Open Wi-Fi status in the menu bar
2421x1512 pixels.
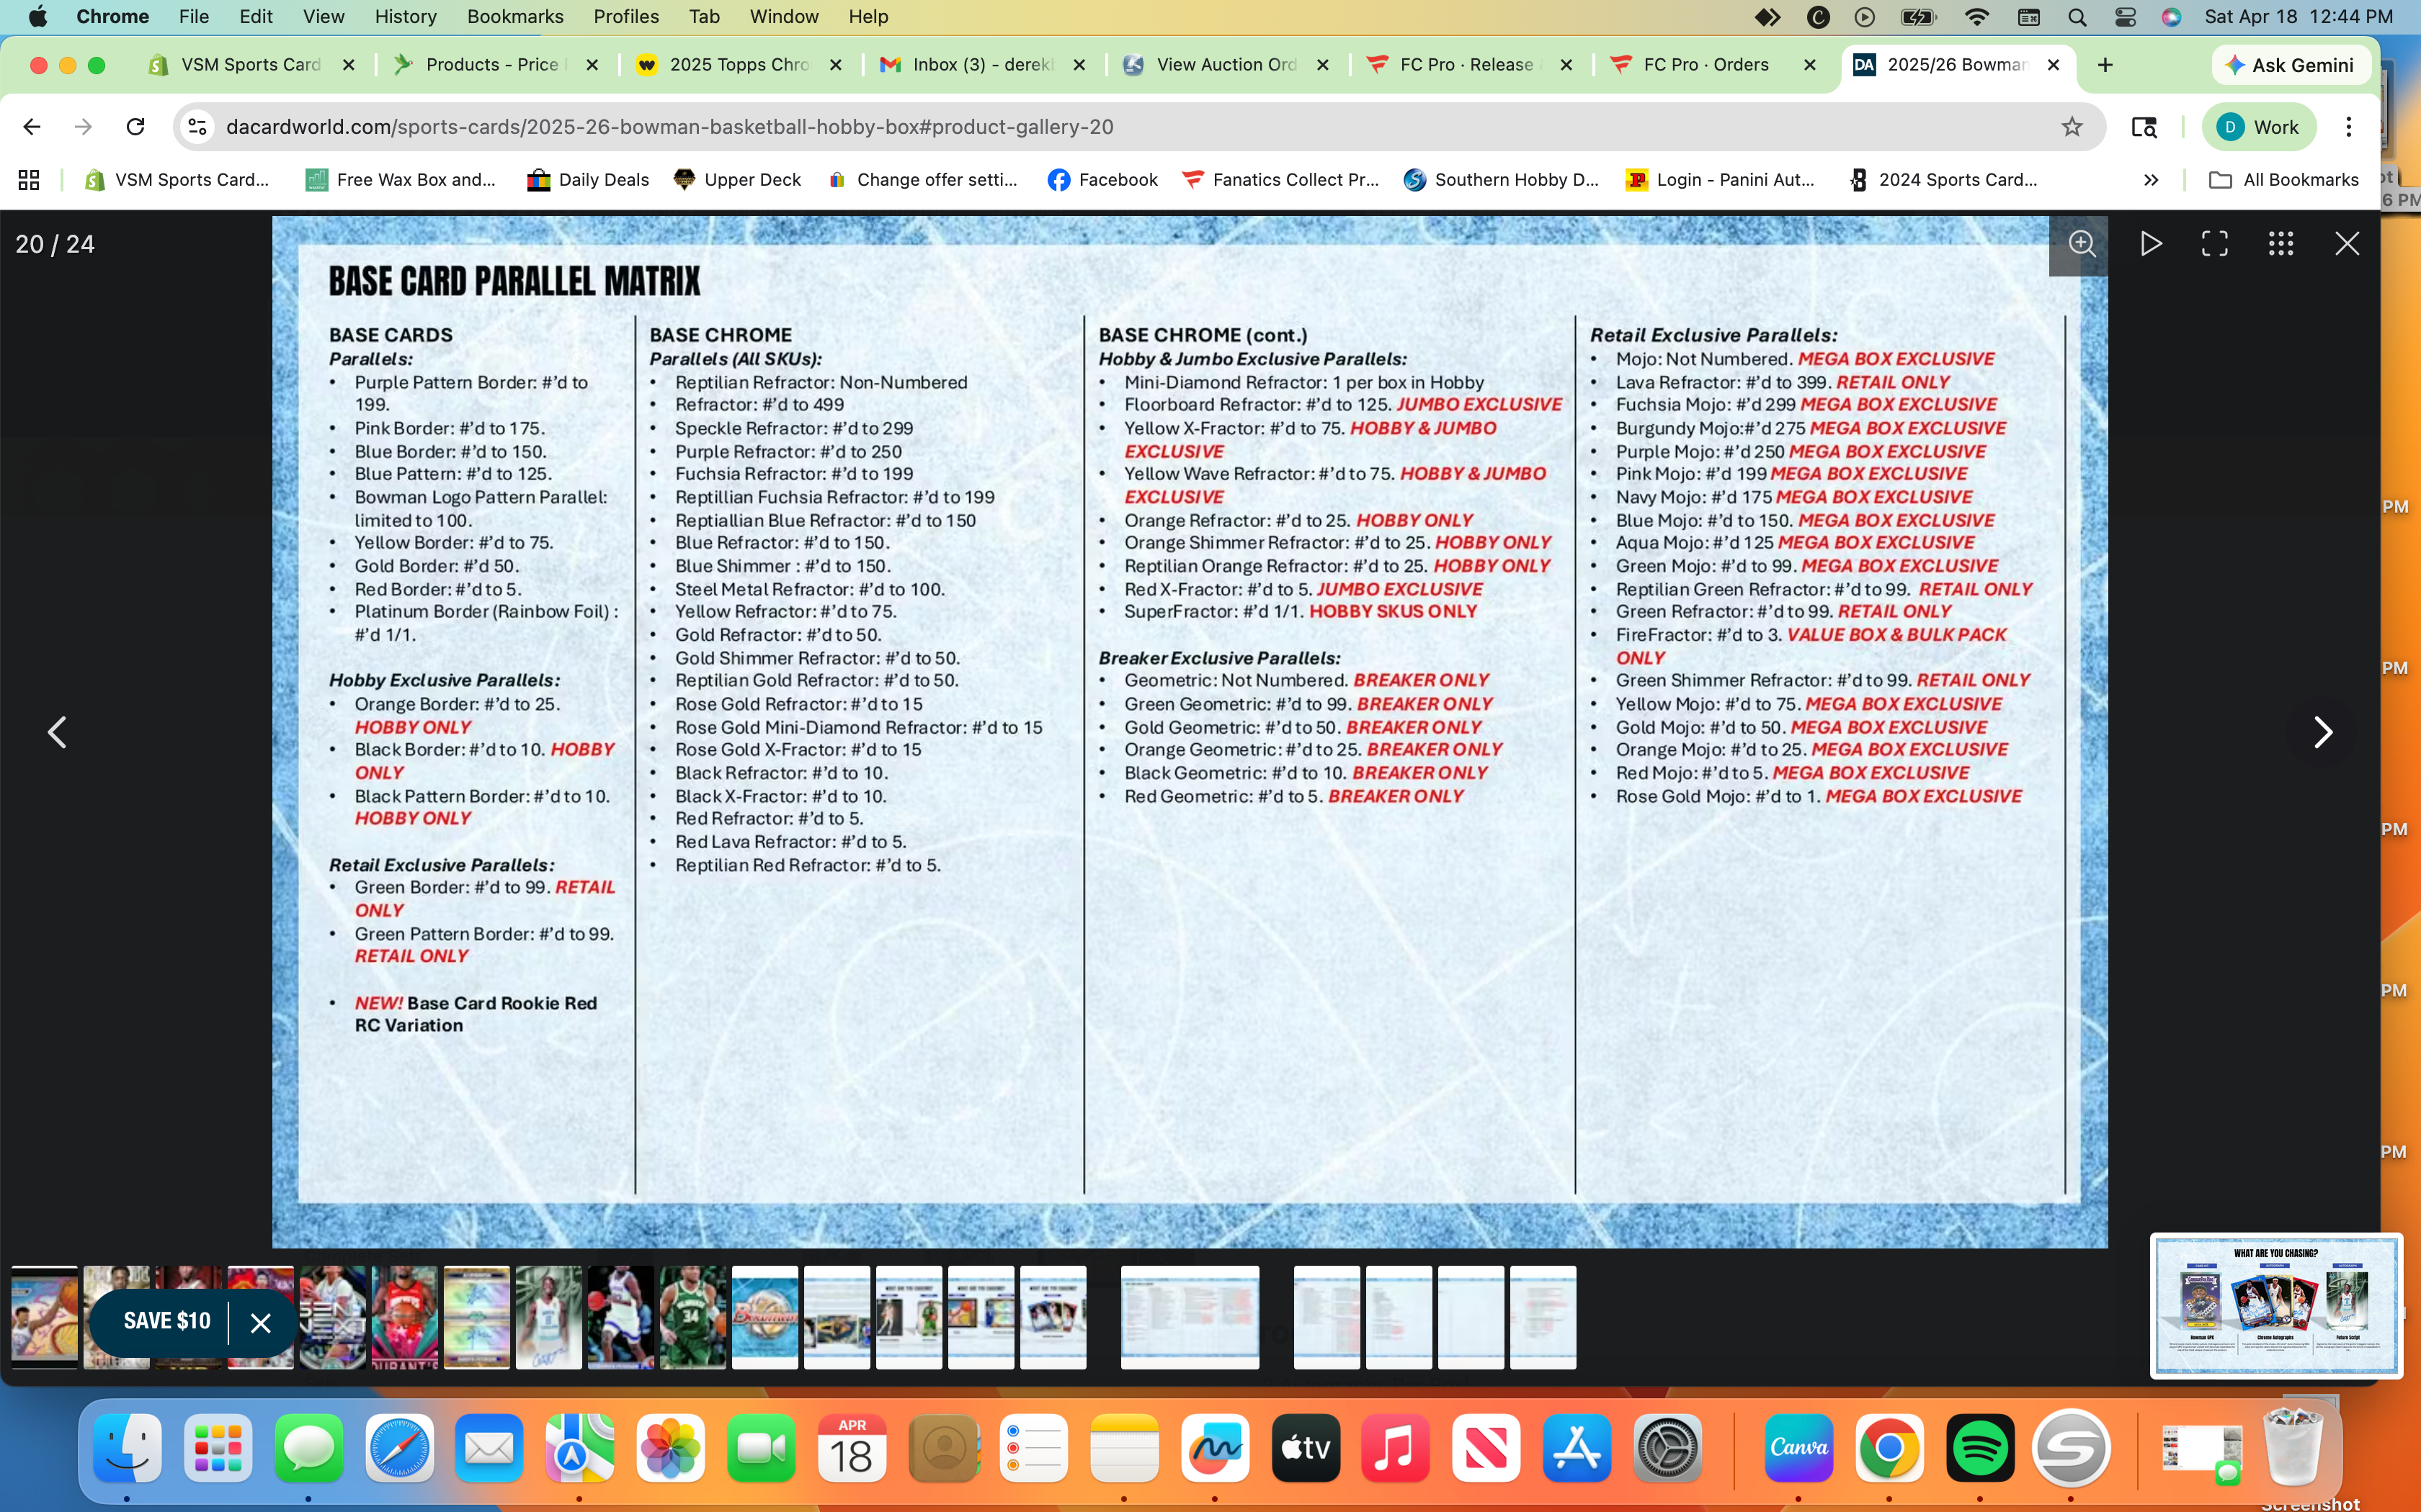1977,17
